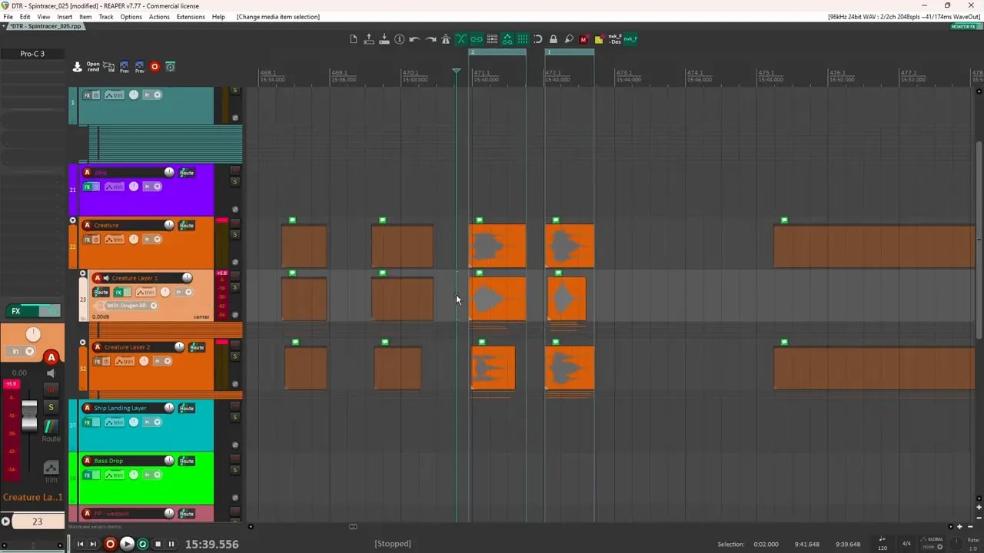Click the Open project toolbar icon
The width and height of the screenshot is (984, 553).
click(x=369, y=39)
